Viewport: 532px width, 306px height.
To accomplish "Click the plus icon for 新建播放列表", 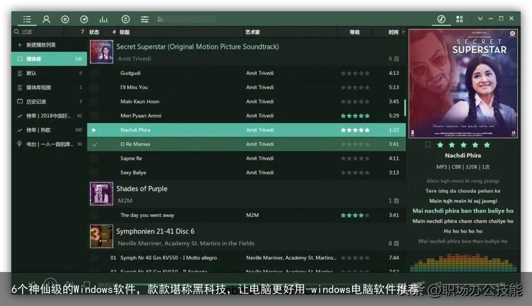I will pyautogui.click(x=20, y=45).
